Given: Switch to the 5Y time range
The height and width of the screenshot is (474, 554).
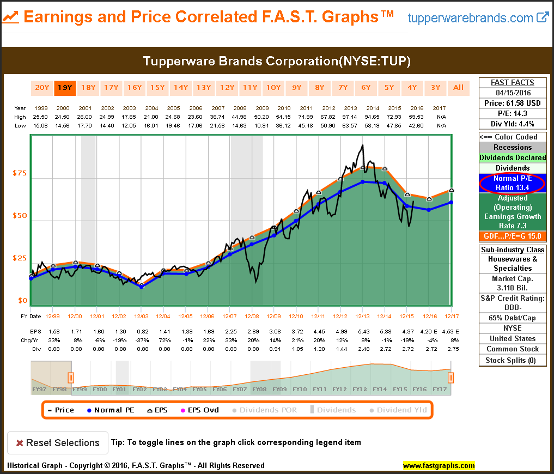Looking at the screenshot, I should (389, 88).
